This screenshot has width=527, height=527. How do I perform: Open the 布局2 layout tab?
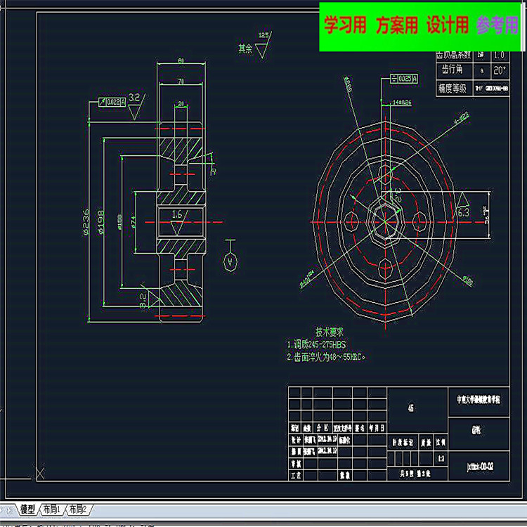coord(77,509)
